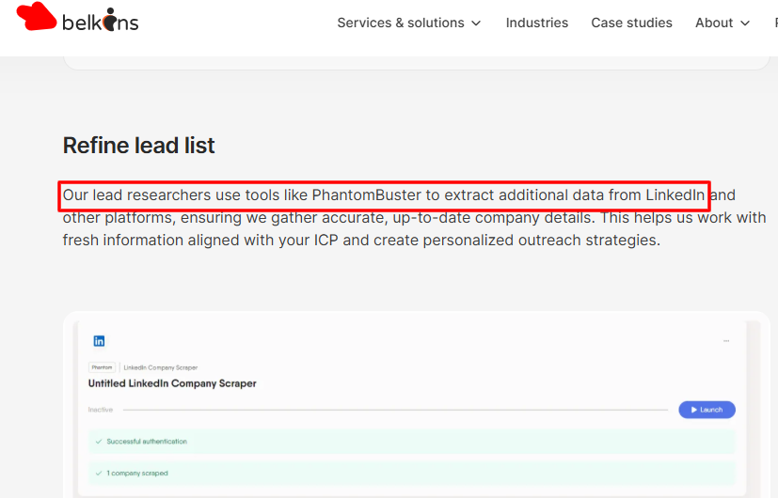Open the Industries menu item
Image resolution: width=778 pixels, height=498 pixels.
537,23
